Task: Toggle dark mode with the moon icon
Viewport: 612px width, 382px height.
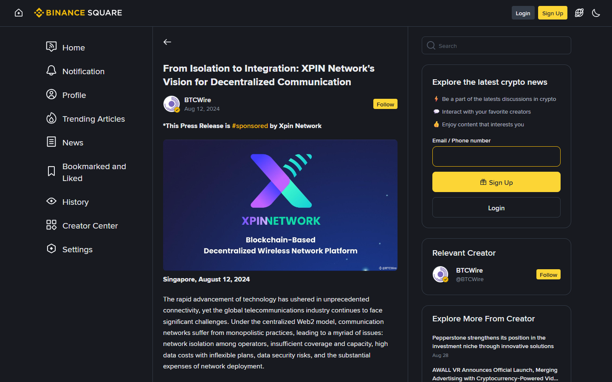Action: click(596, 13)
